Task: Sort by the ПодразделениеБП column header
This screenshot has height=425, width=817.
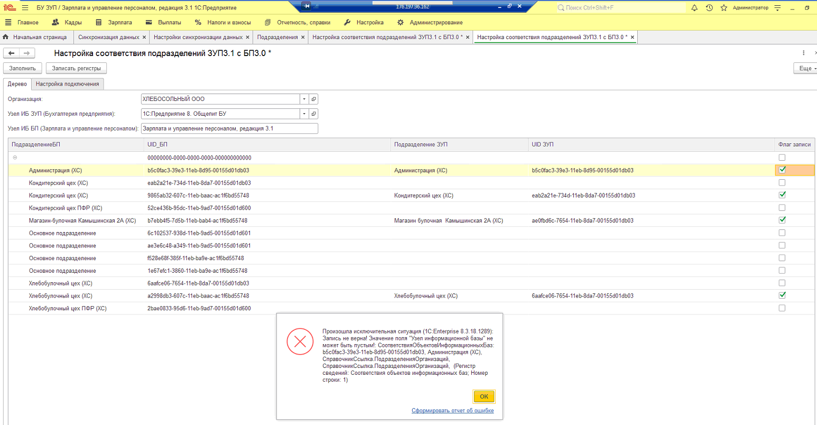Action: coord(76,144)
